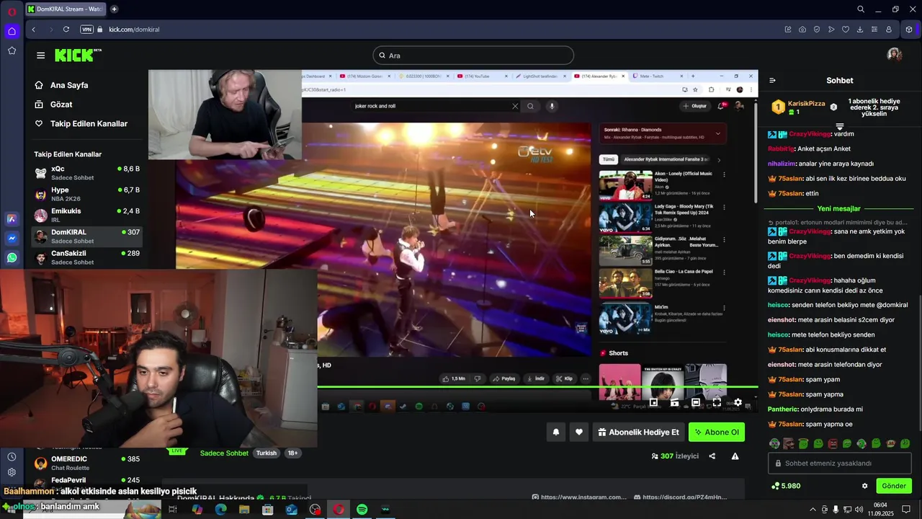Reload the page with refresh icon
The height and width of the screenshot is (519, 922).
tap(66, 30)
